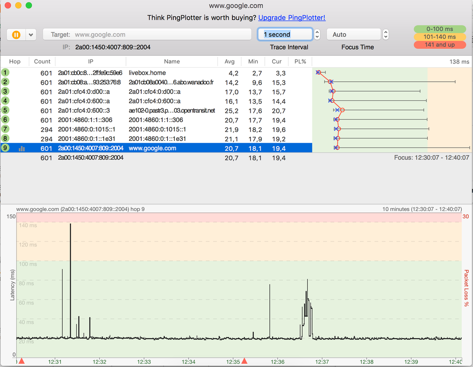Image resolution: width=473 pixels, height=367 pixels.
Task: Click the Focus Time box showing Auto
Action: click(354, 35)
